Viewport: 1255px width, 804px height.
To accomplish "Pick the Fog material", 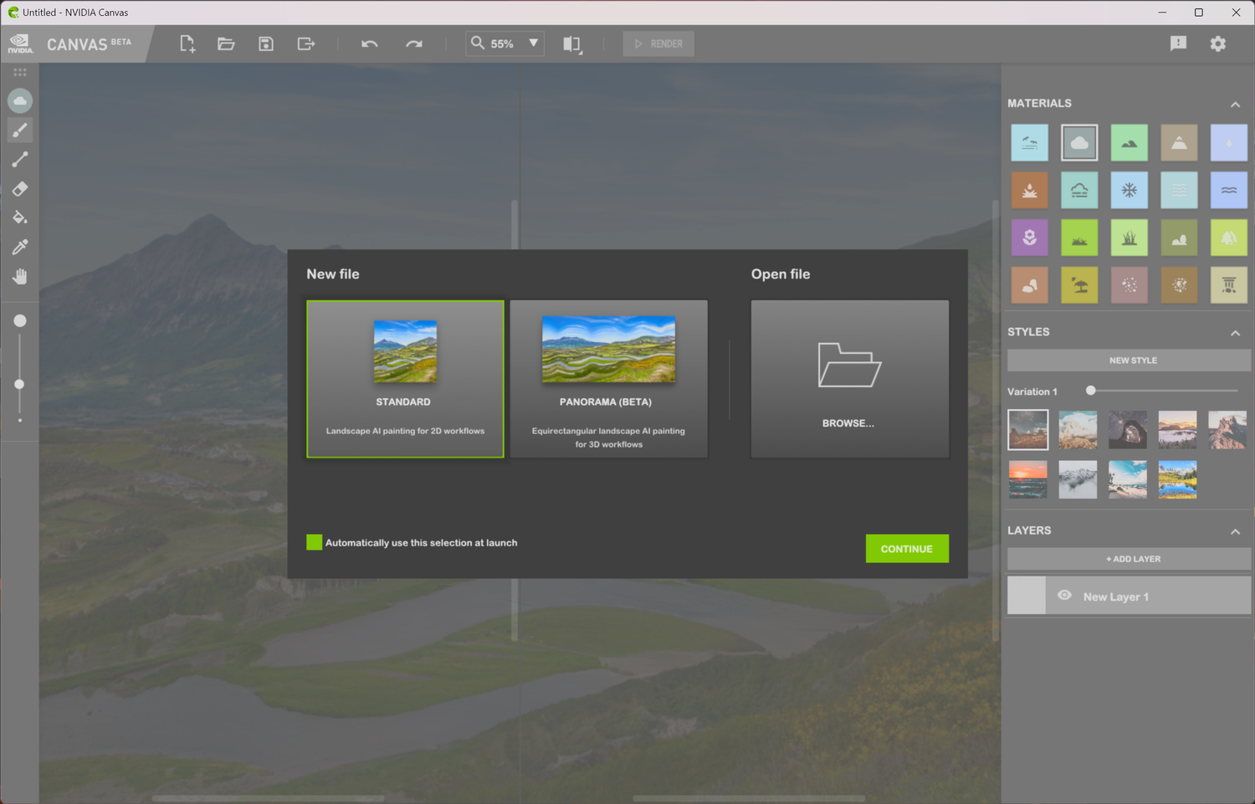I will (x=1079, y=191).
